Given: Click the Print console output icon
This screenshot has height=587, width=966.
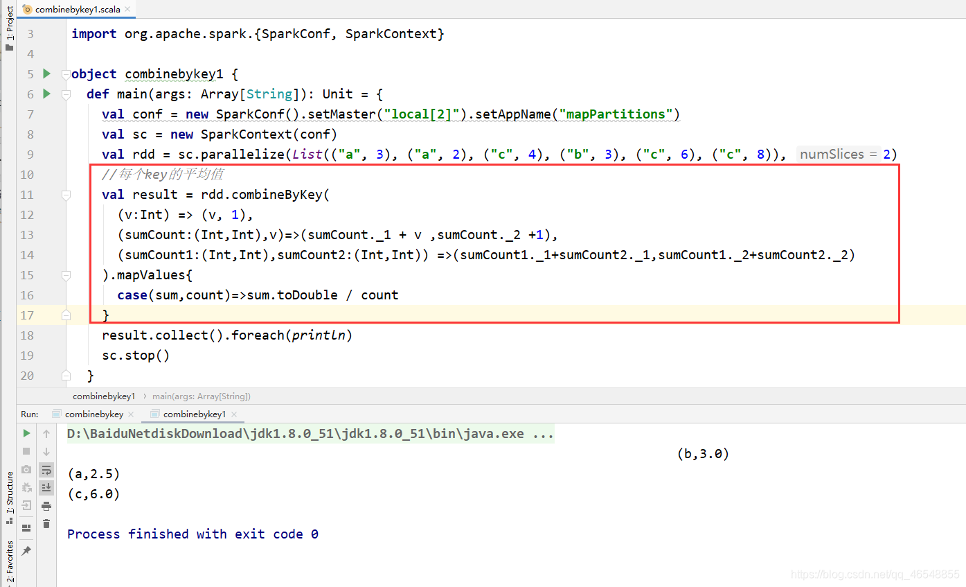Looking at the screenshot, I should tap(46, 506).
